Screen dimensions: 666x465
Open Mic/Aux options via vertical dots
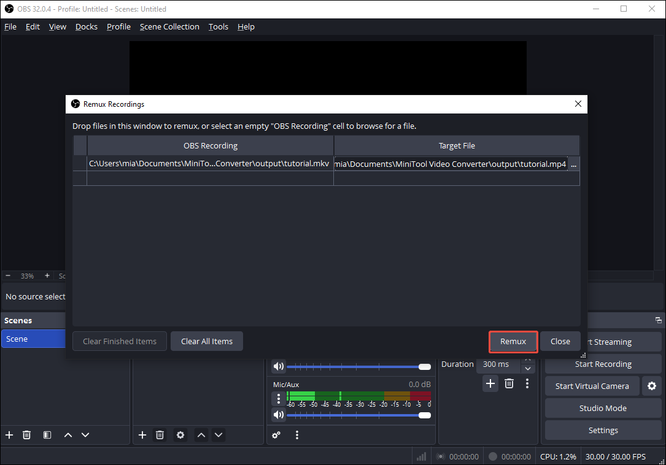pyautogui.click(x=279, y=398)
